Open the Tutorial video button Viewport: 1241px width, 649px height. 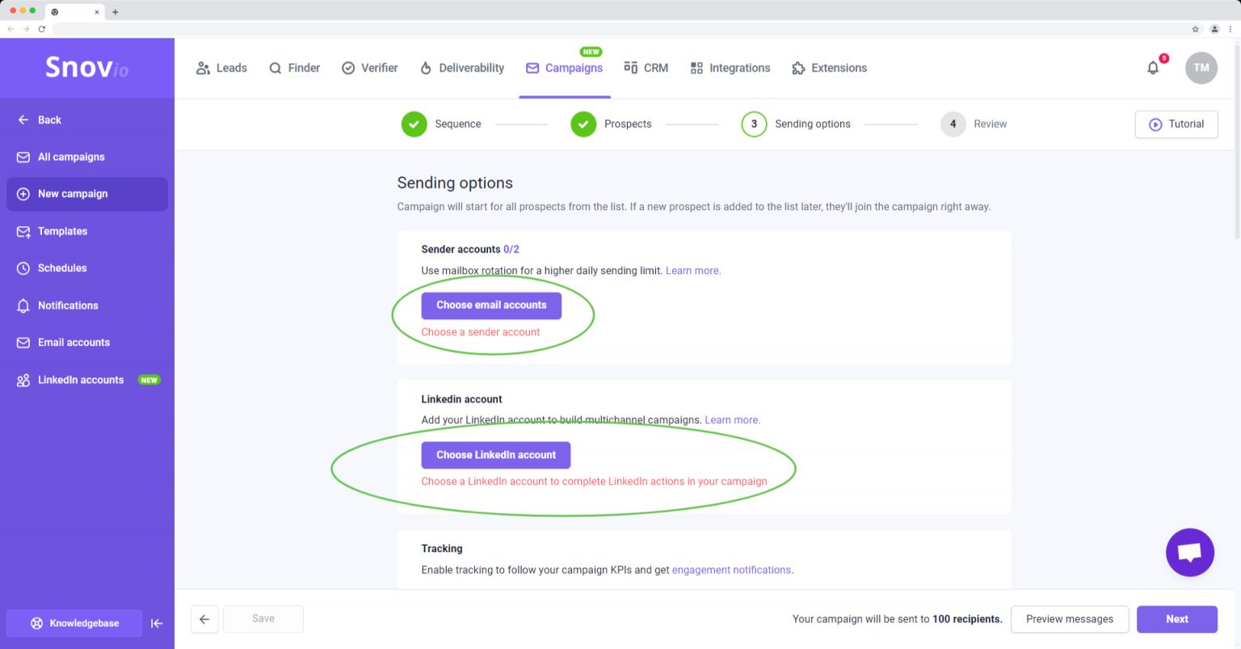click(1176, 124)
